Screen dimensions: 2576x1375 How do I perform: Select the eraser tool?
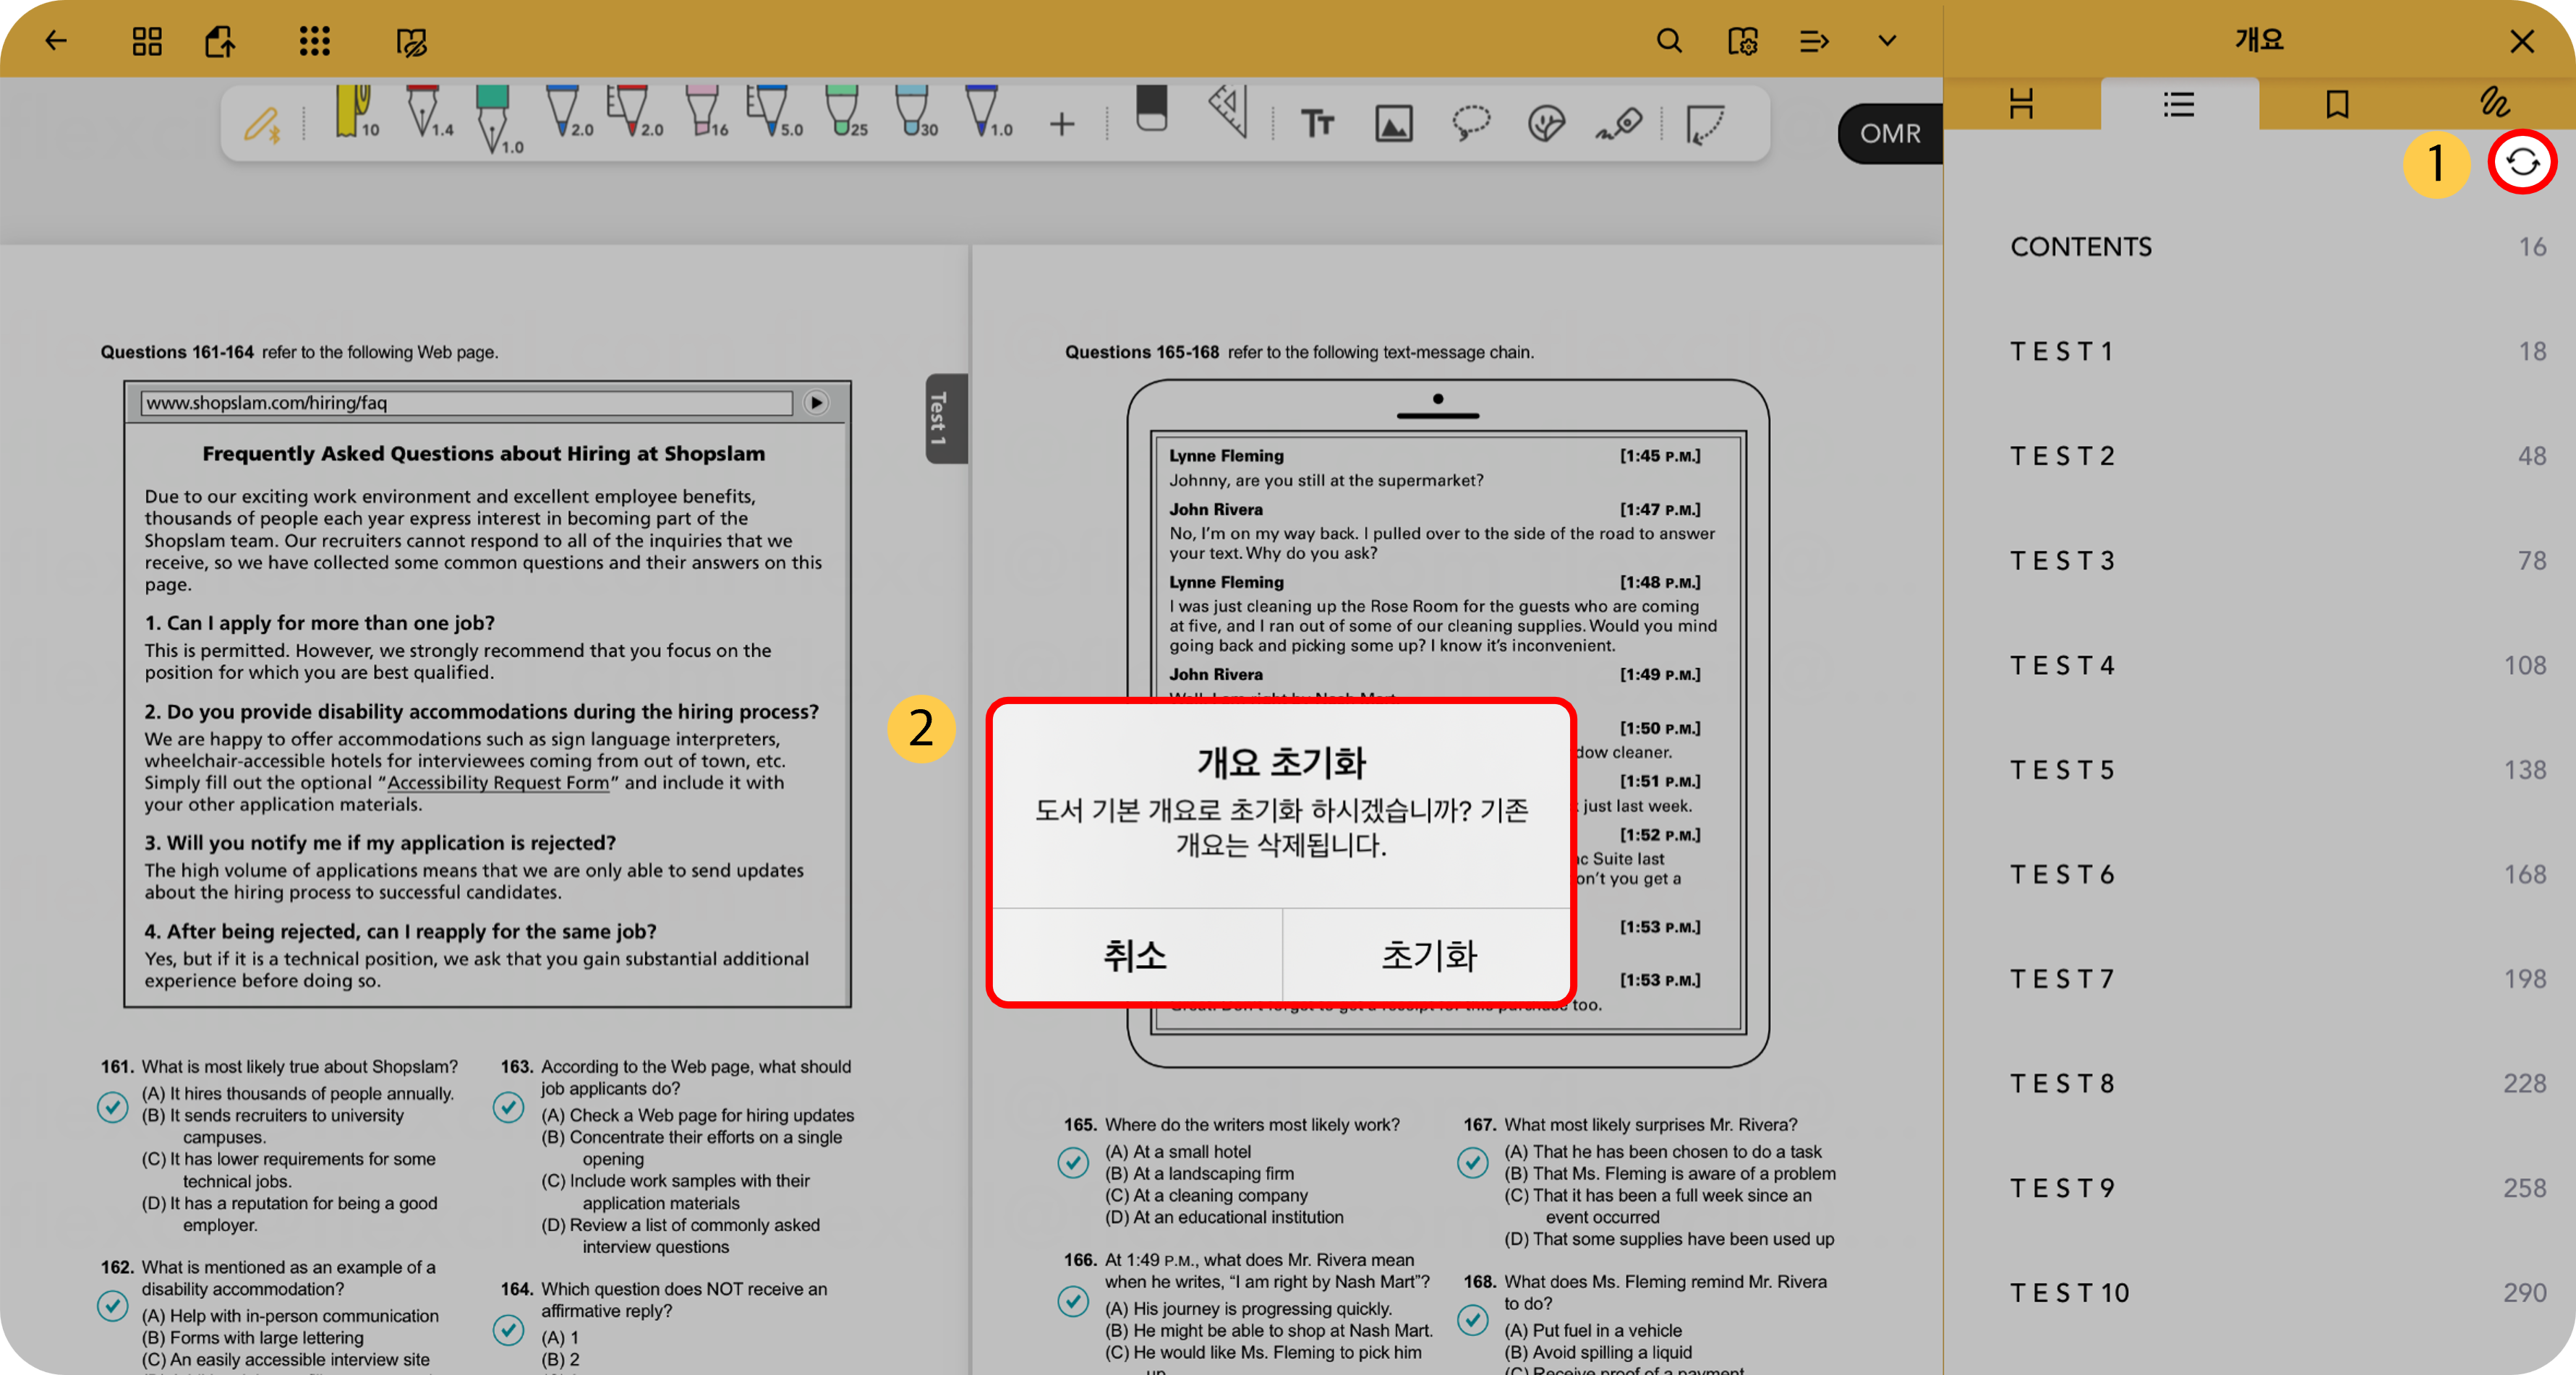click(x=1151, y=108)
